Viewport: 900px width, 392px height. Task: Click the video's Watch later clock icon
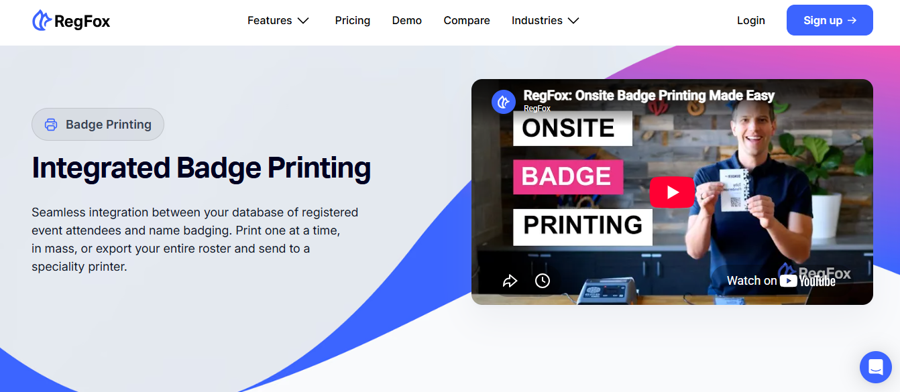pyautogui.click(x=543, y=281)
